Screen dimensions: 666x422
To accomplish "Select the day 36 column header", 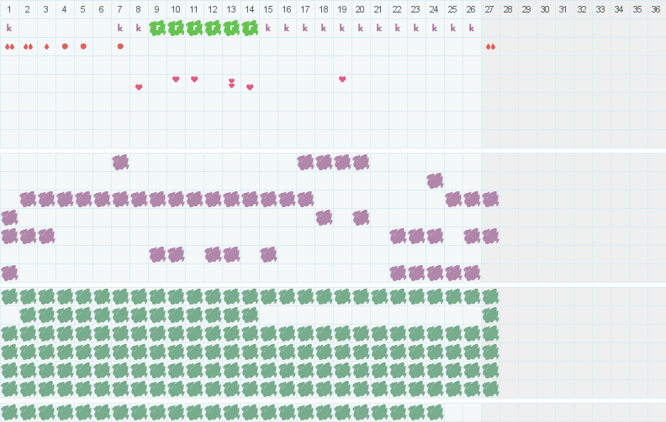I will point(656,9).
